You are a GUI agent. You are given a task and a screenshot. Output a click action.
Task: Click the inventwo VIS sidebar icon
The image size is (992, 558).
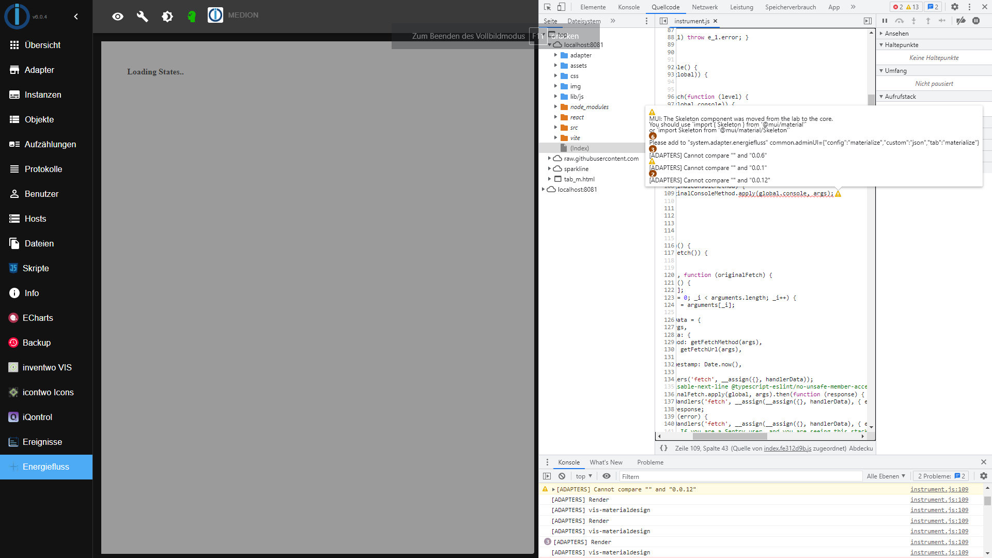point(13,367)
